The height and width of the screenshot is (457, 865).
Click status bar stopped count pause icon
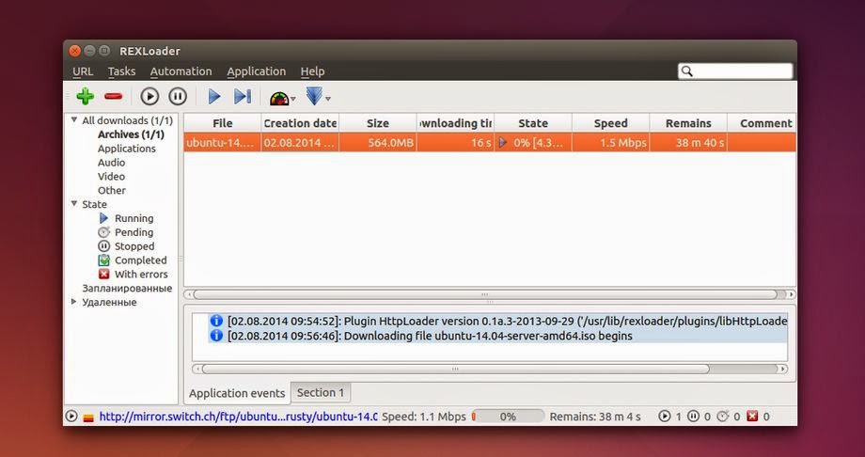(x=694, y=417)
